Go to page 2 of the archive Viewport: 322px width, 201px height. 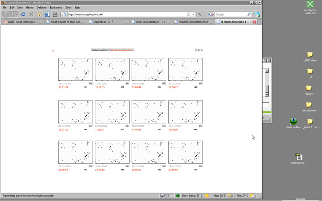coord(198,50)
